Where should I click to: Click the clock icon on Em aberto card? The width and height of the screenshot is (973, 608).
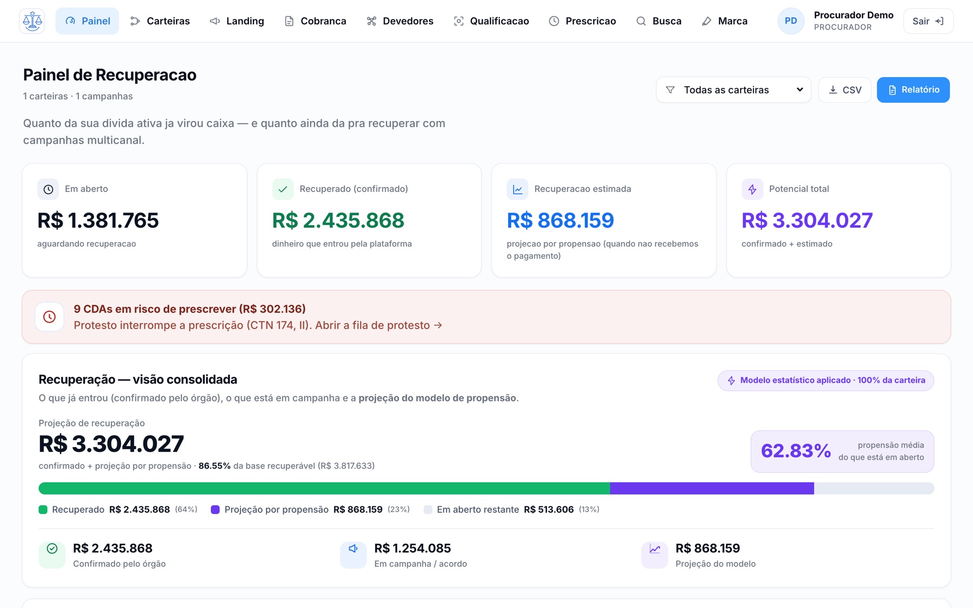[48, 189]
